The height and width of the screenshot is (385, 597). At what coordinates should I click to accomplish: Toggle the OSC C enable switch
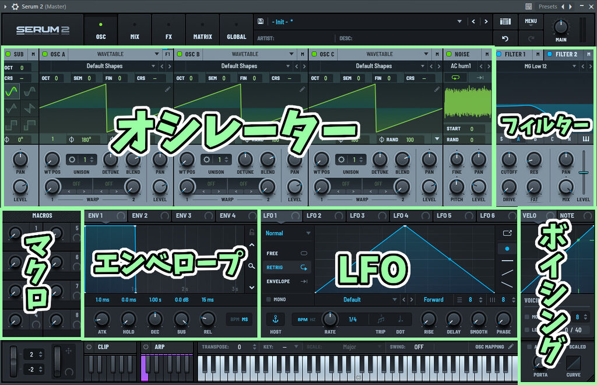click(314, 54)
